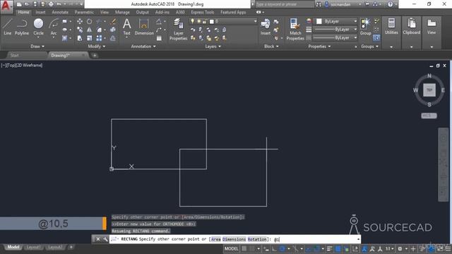Click Match Properties tool
The image size is (452, 254).
pos(295,29)
